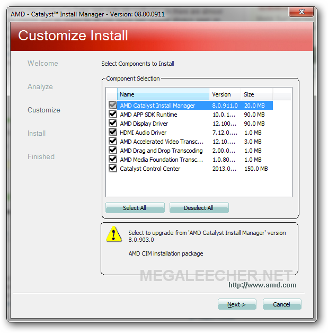Click version 8.0.911.0 cell
The height and width of the screenshot is (333, 328).
point(225,106)
